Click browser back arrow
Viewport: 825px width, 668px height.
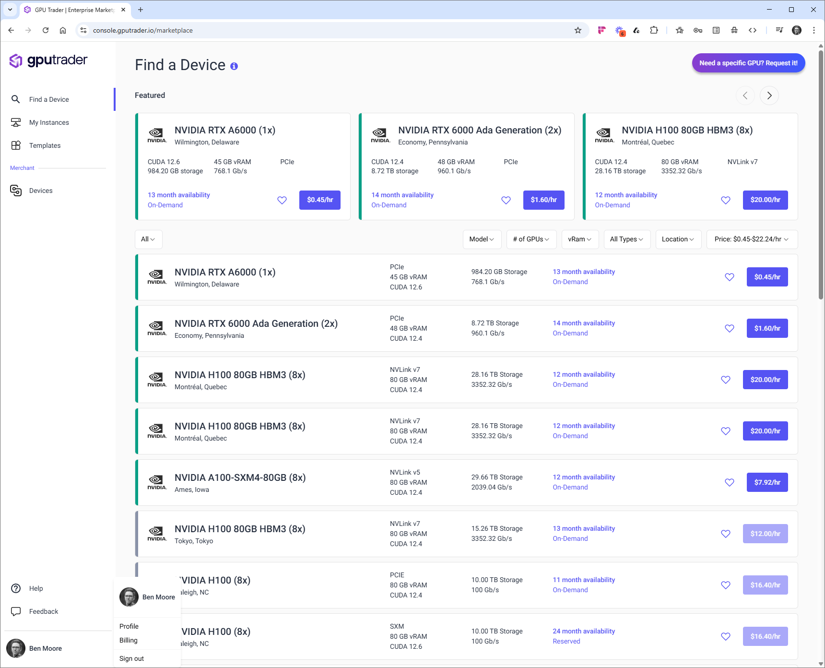(x=11, y=30)
